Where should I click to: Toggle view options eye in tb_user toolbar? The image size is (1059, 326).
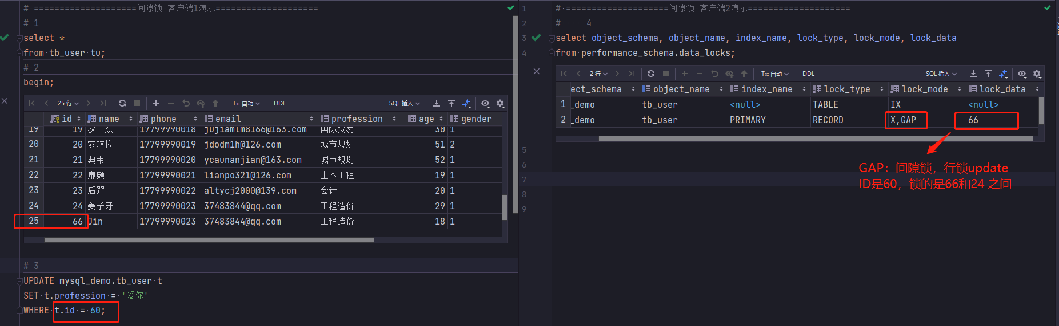(x=485, y=103)
